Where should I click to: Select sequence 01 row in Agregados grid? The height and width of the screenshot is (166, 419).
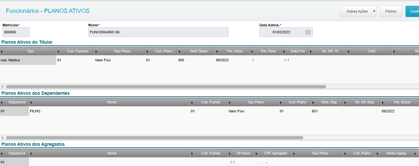(14, 162)
